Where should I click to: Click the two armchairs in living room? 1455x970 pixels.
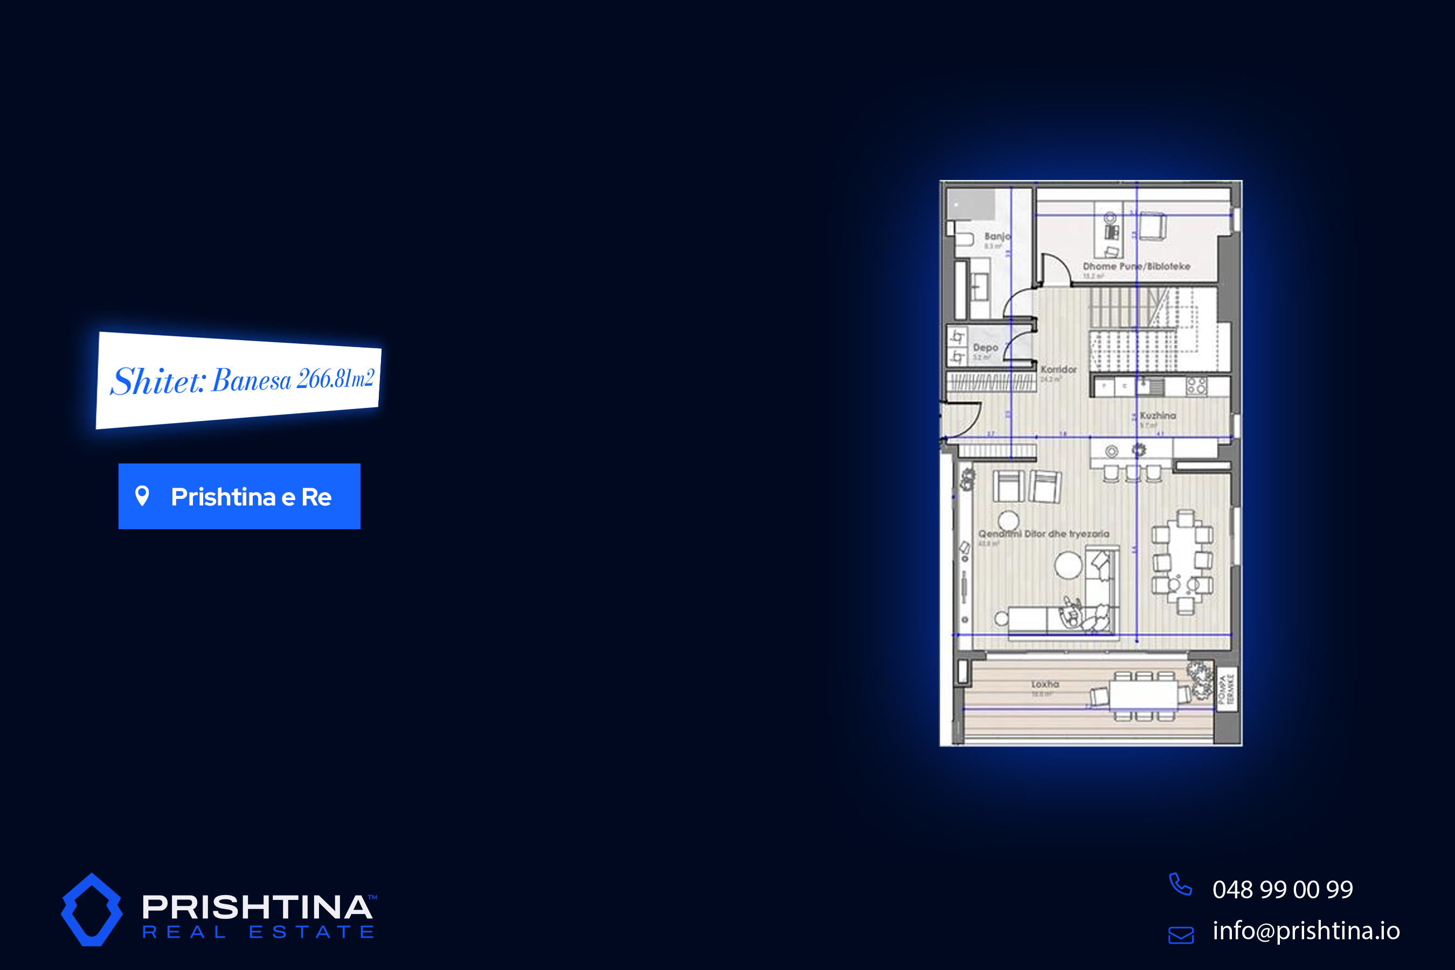1027,486
